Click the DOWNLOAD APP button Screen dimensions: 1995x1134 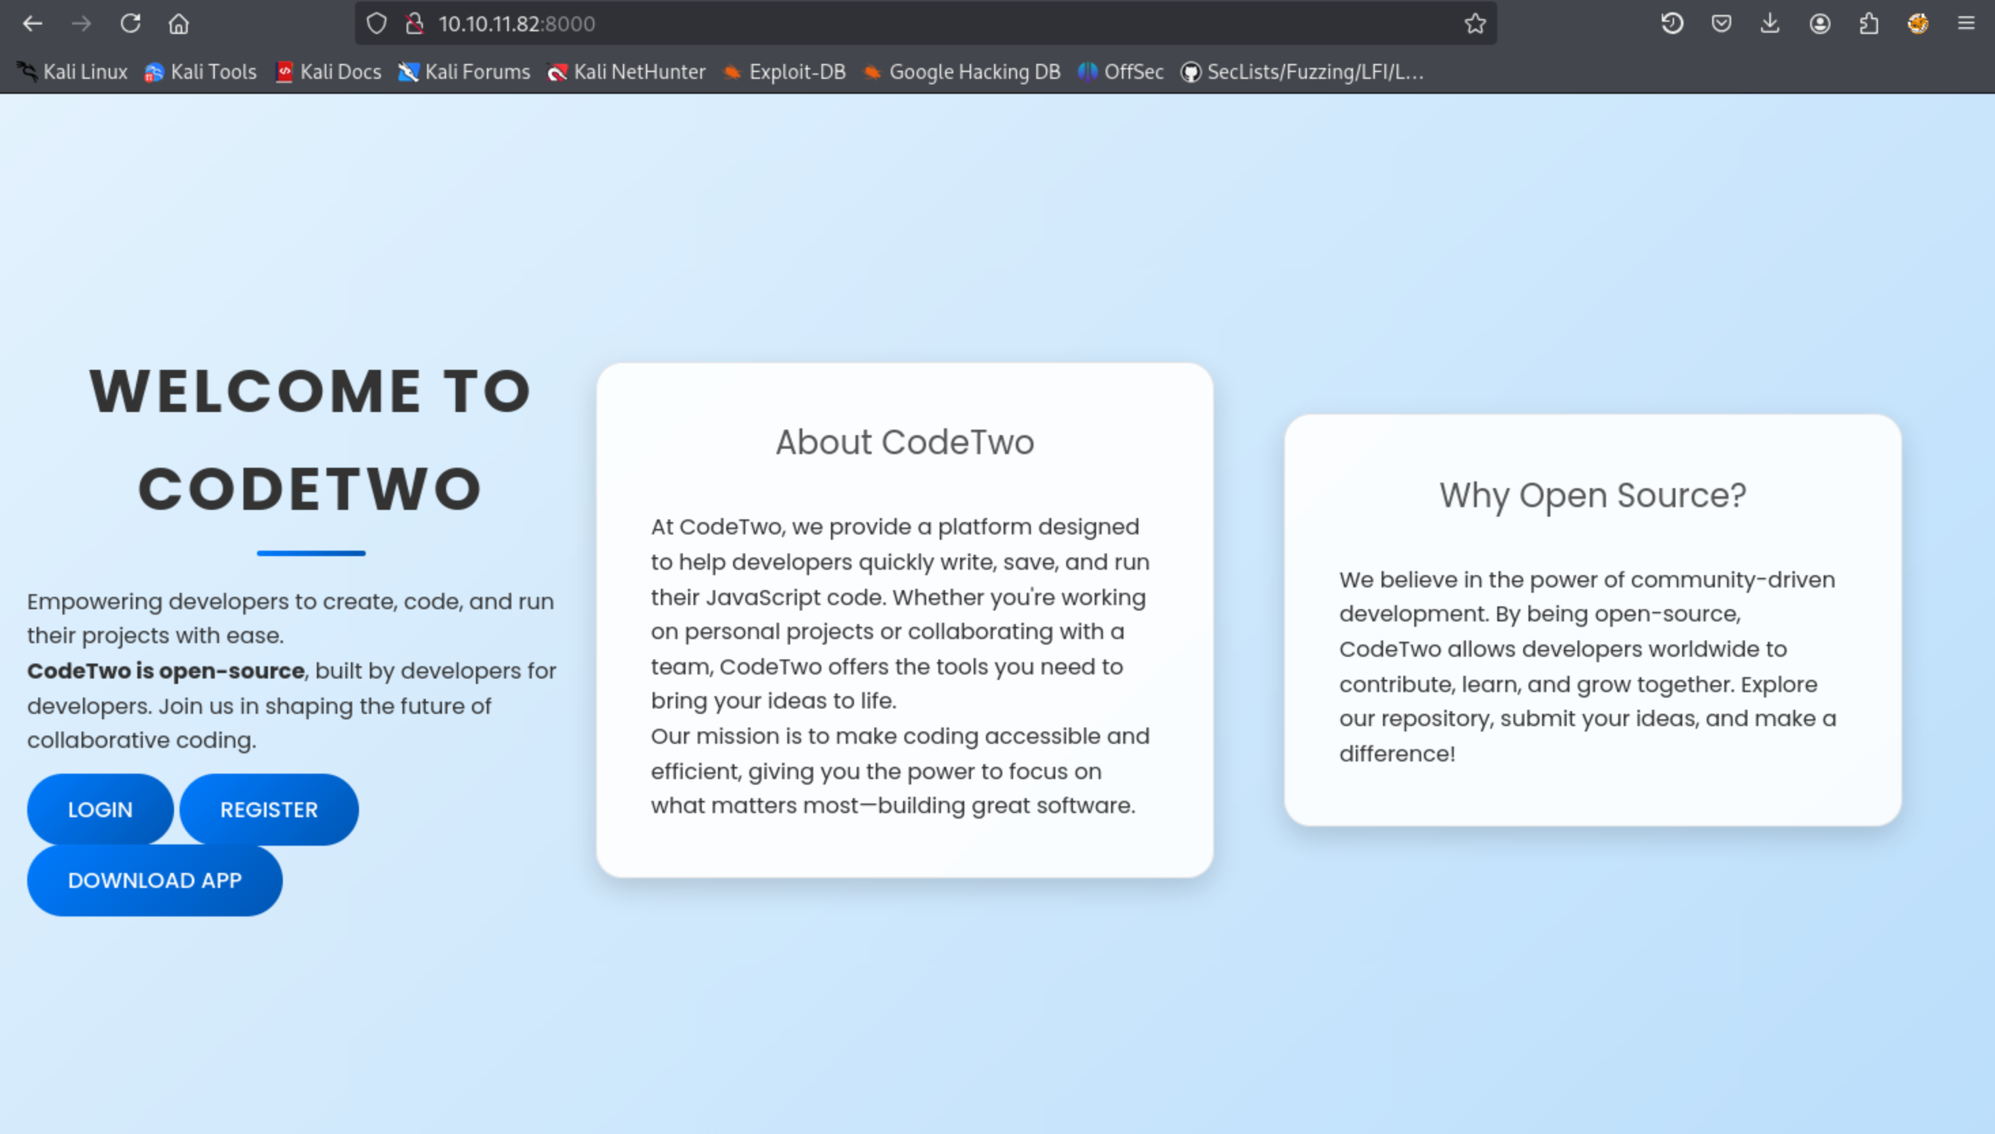click(154, 880)
